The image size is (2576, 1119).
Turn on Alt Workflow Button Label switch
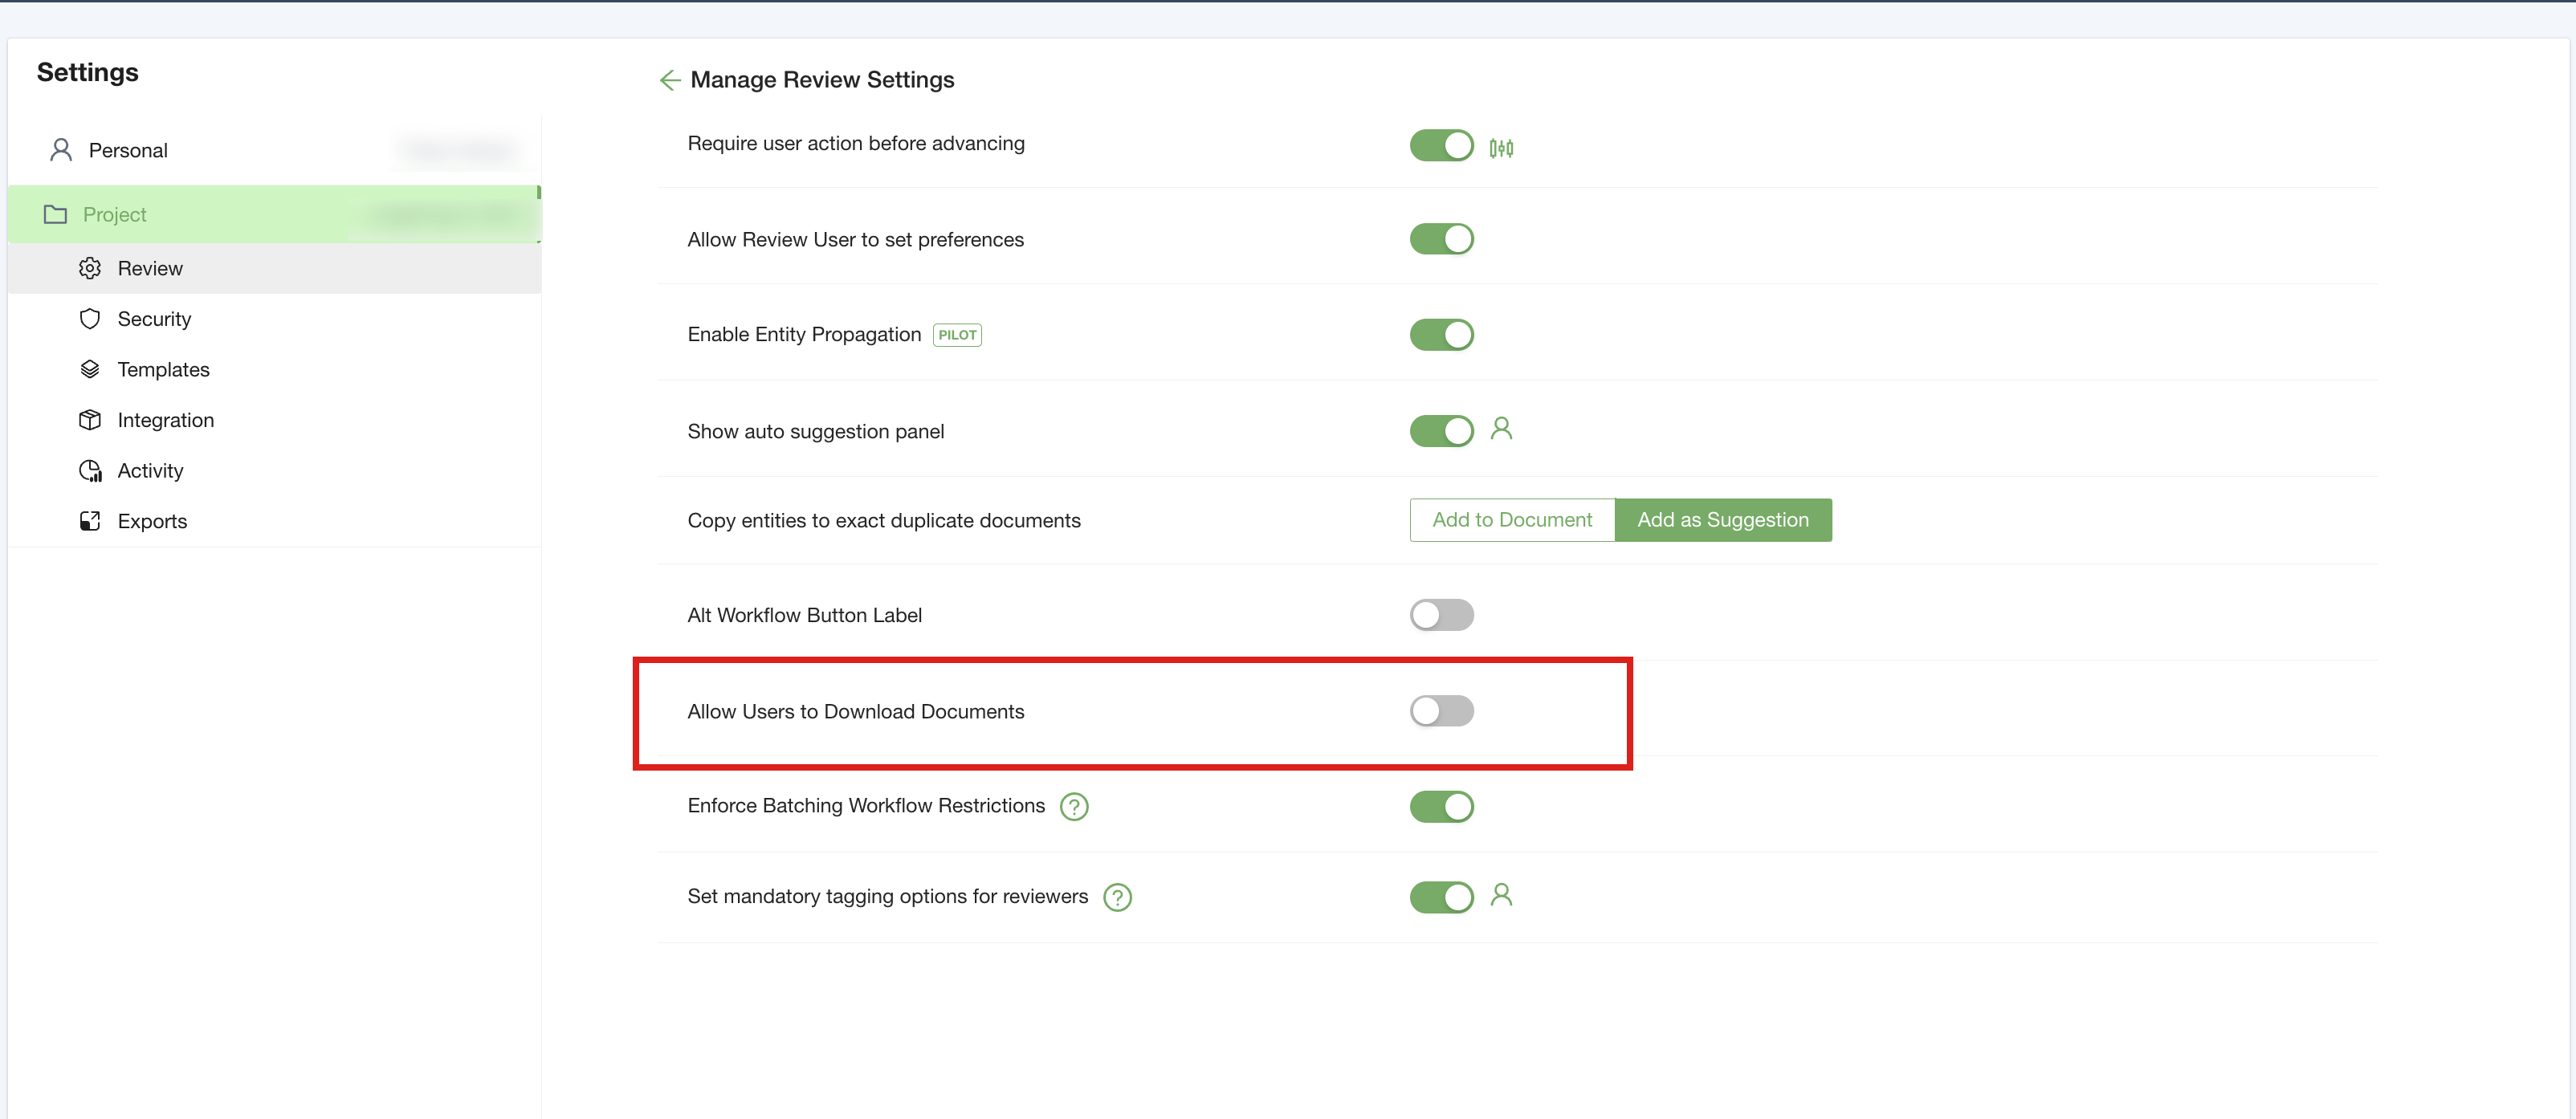point(1441,615)
